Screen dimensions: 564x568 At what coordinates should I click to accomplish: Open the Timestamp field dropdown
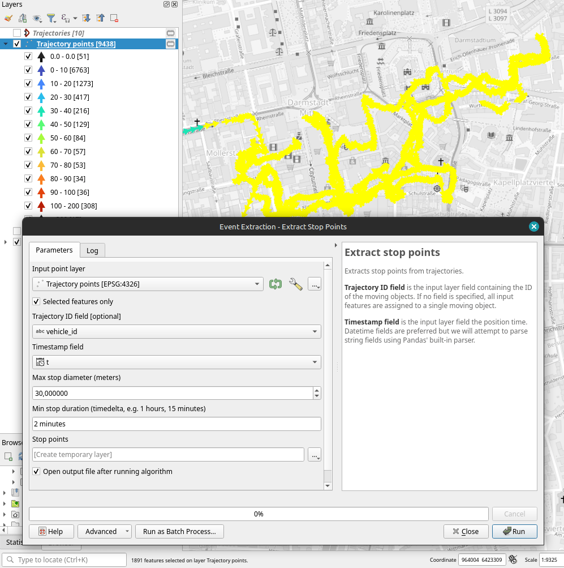tap(176, 362)
